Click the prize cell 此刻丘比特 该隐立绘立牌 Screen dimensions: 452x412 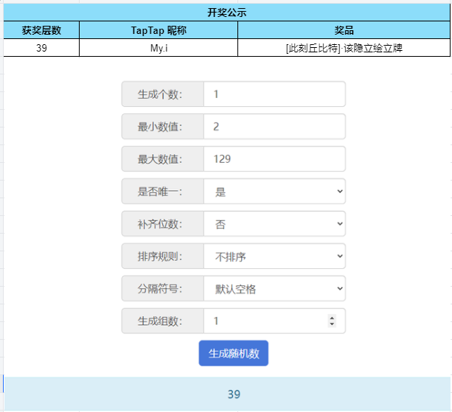click(344, 48)
